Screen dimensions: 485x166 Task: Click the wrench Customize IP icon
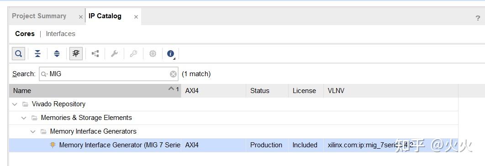pyautogui.click(x=115, y=54)
